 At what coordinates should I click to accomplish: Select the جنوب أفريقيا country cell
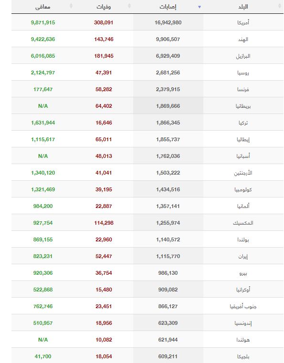tap(243, 306)
